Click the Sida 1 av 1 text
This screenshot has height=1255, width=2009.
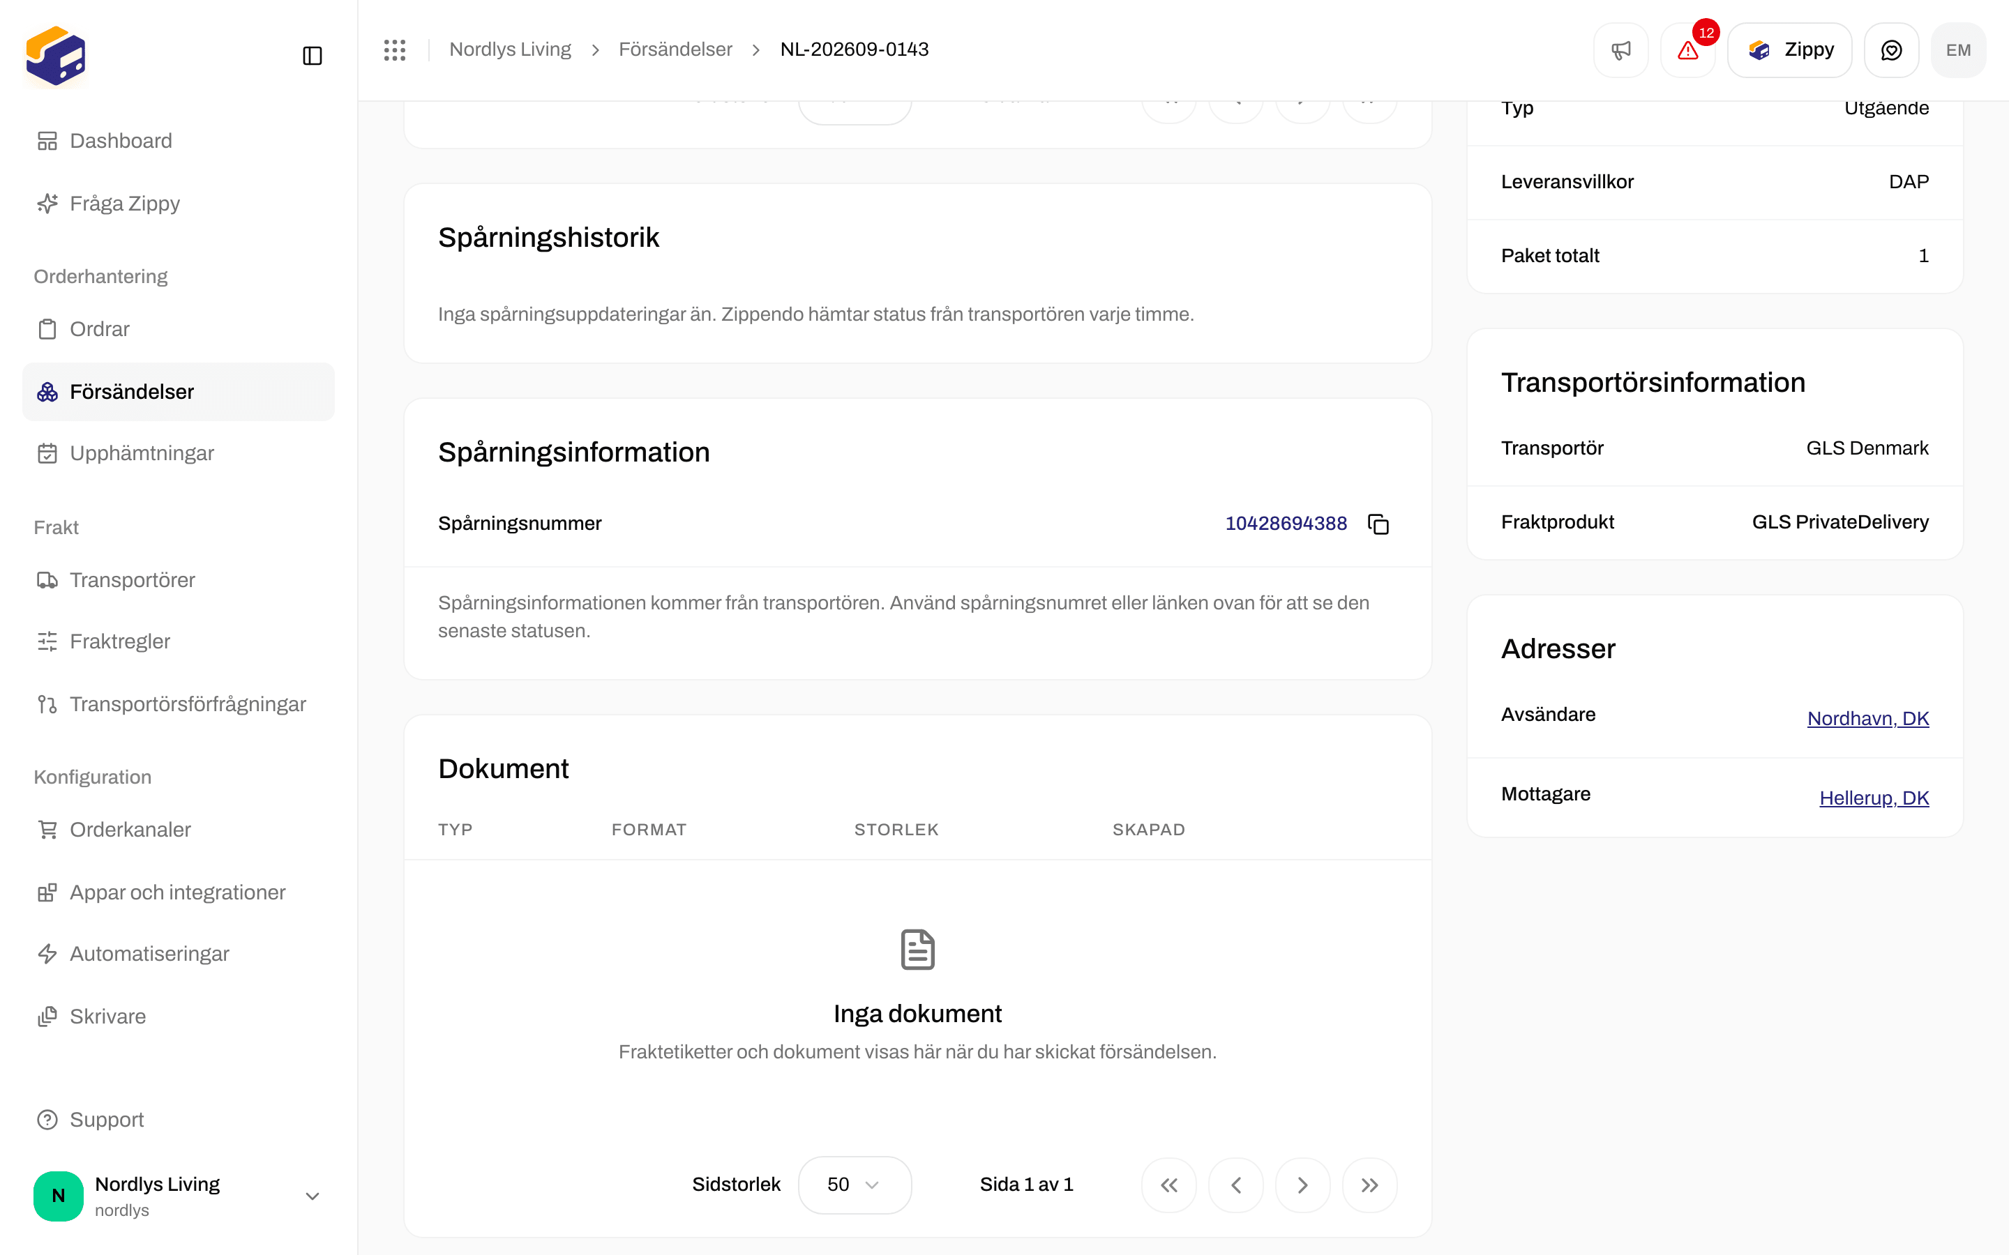point(1026,1185)
